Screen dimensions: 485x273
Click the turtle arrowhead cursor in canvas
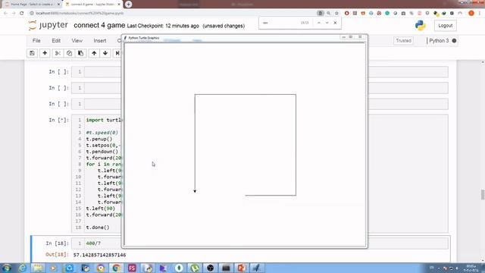195,191
